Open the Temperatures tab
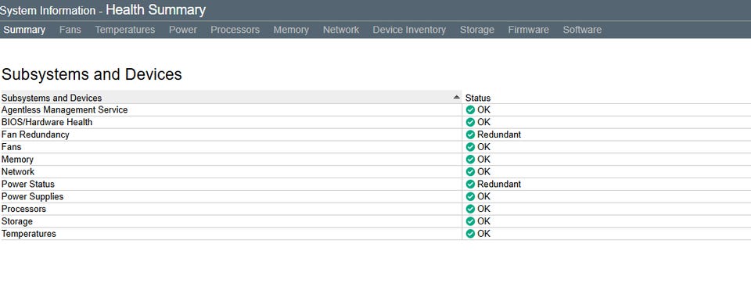The height and width of the screenshot is (287, 751). 125,30
